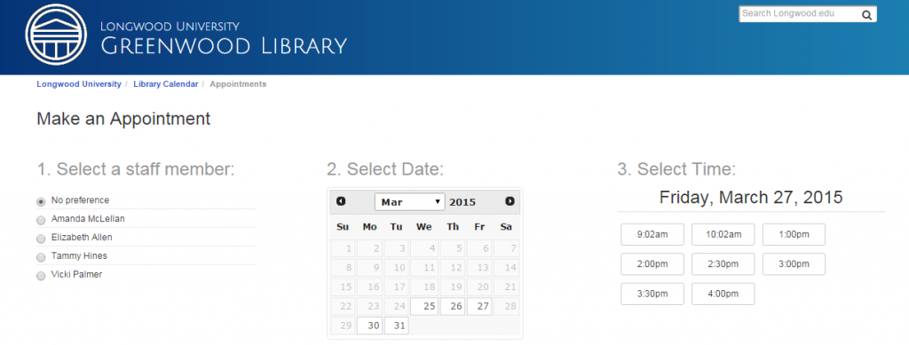Go to next month arrow

pyautogui.click(x=510, y=201)
